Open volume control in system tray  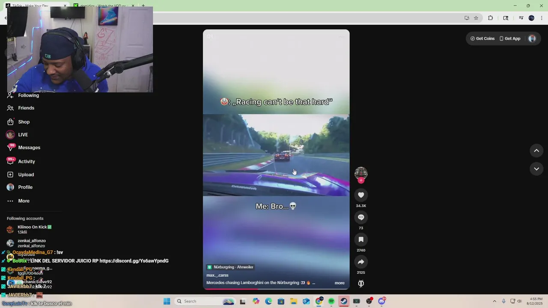tap(519, 301)
